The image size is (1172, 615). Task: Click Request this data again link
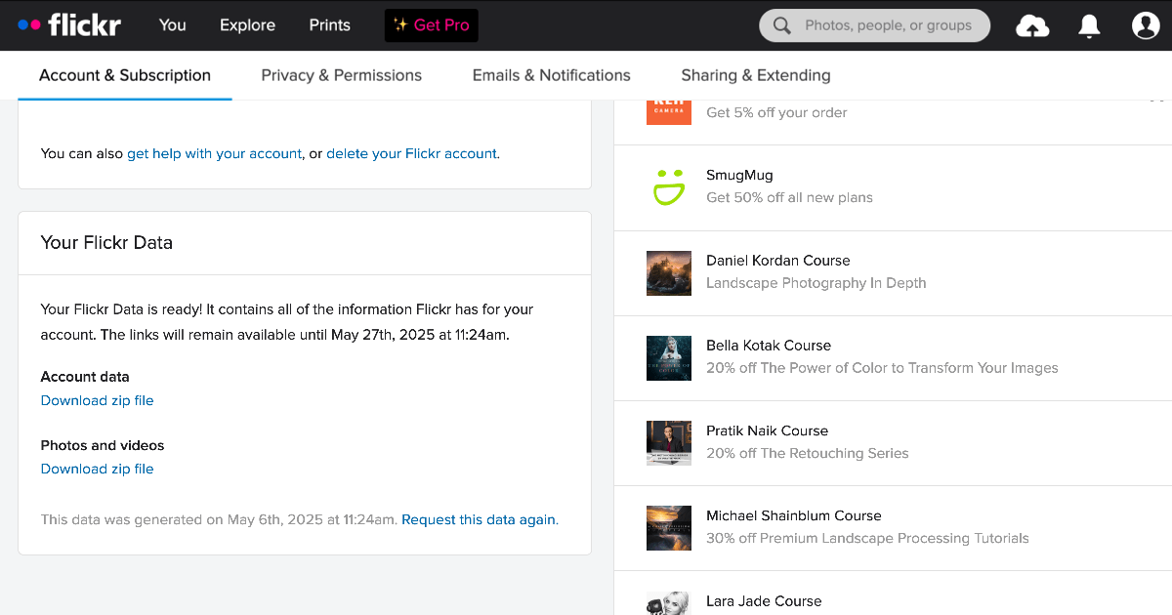pyautogui.click(x=479, y=519)
